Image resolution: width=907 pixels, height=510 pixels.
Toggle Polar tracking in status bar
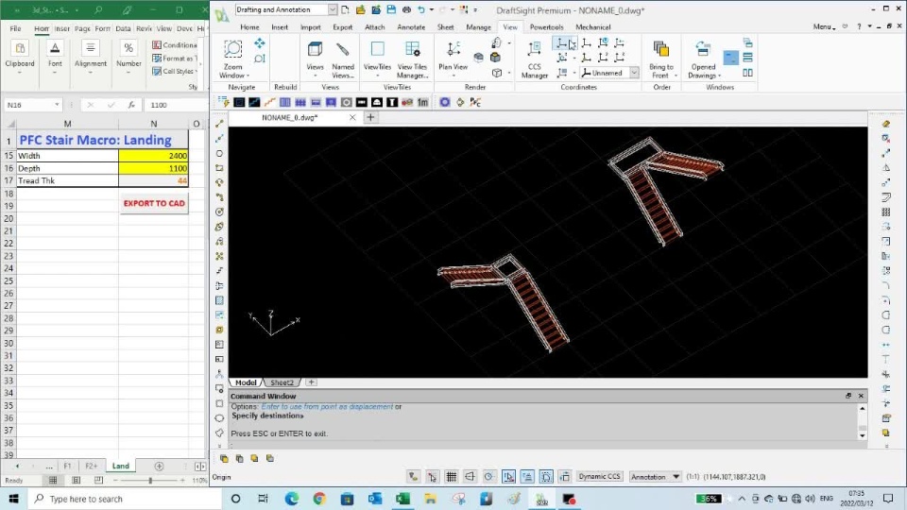click(x=488, y=476)
